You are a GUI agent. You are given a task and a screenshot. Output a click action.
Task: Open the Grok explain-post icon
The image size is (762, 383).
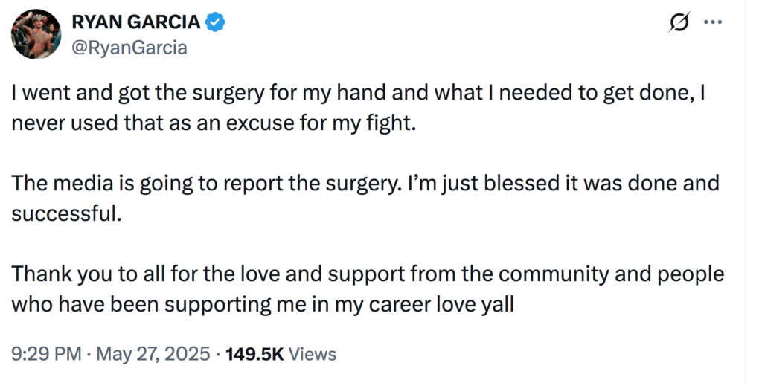point(679,22)
